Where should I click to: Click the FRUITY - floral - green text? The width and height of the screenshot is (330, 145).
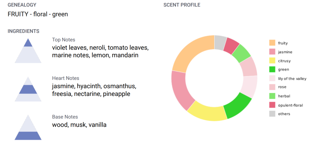(x=38, y=14)
